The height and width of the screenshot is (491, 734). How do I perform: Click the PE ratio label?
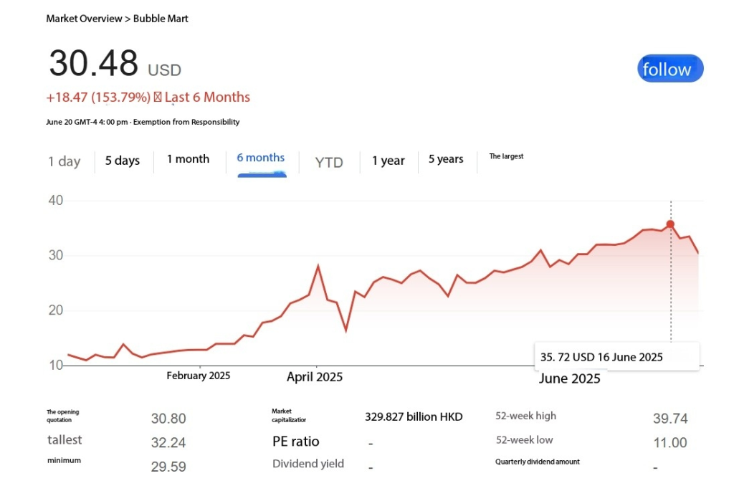click(x=296, y=442)
